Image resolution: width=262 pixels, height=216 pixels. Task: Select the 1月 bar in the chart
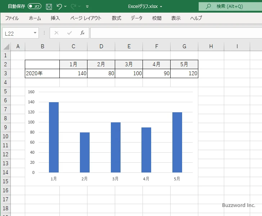[x=54, y=137]
